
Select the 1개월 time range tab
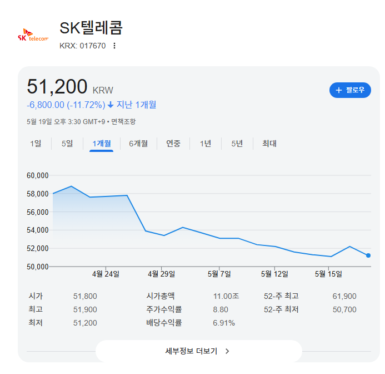pyautogui.click(x=102, y=144)
